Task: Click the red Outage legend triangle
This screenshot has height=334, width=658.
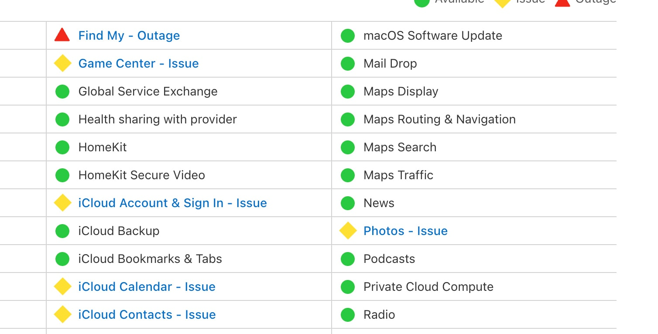Action: point(562,2)
